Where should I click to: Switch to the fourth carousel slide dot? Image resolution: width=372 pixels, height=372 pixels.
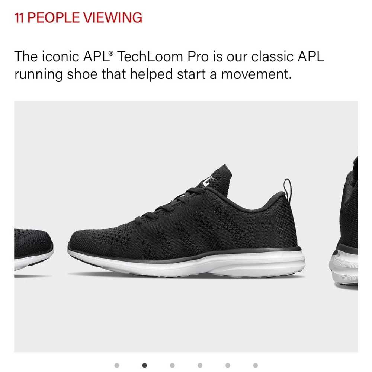[x=200, y=365]
